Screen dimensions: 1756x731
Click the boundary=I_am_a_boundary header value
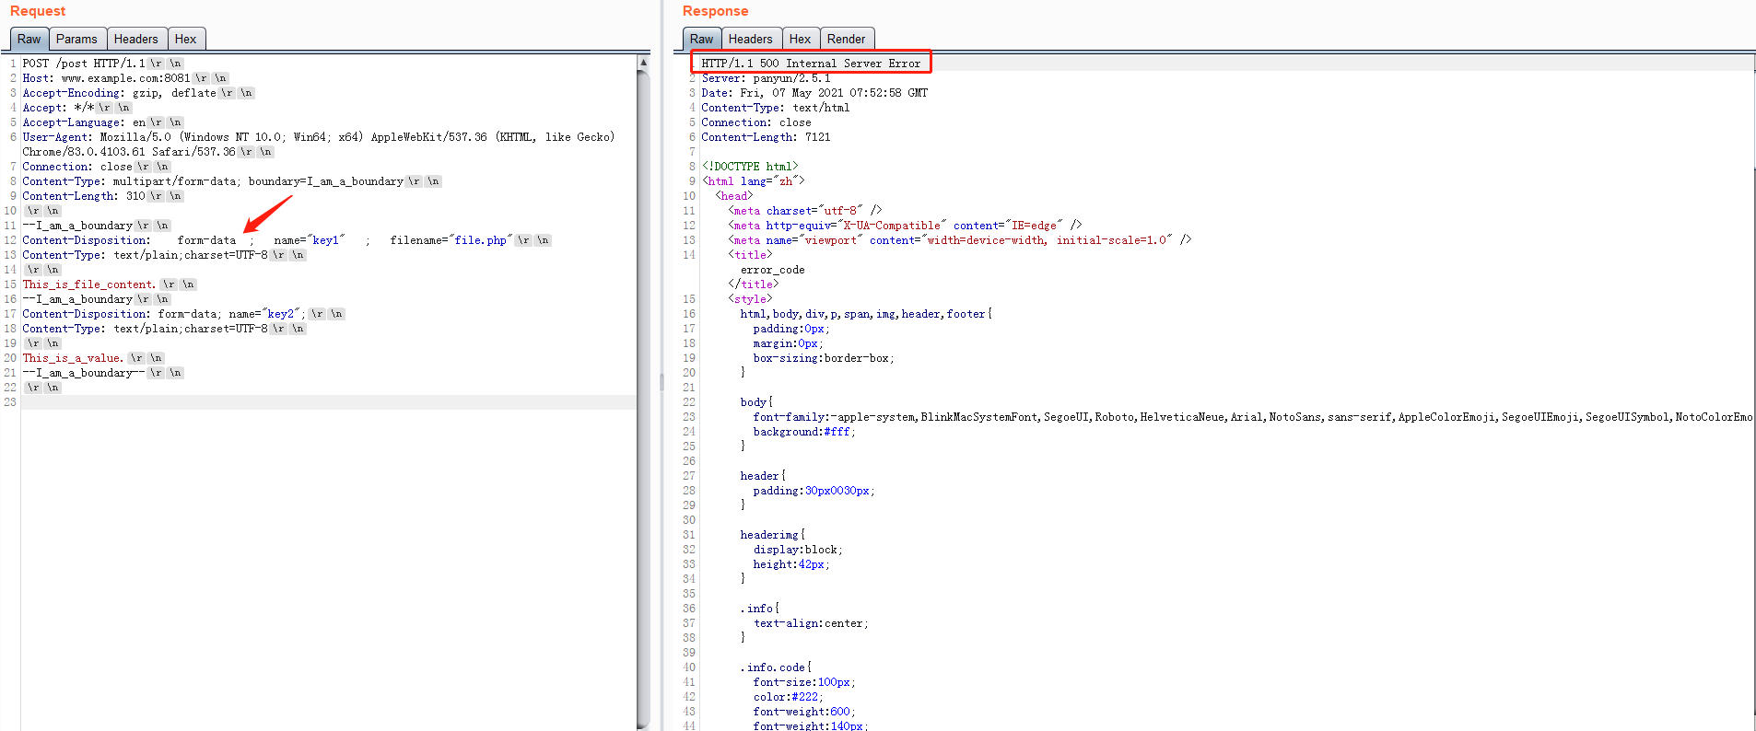325,181
